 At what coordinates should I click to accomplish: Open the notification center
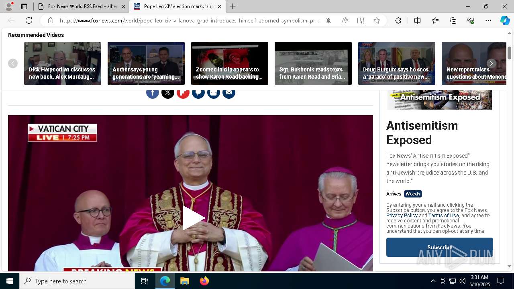(501, 281)
